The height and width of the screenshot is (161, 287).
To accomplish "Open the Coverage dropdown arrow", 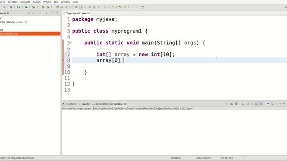I will coord(30,7).
